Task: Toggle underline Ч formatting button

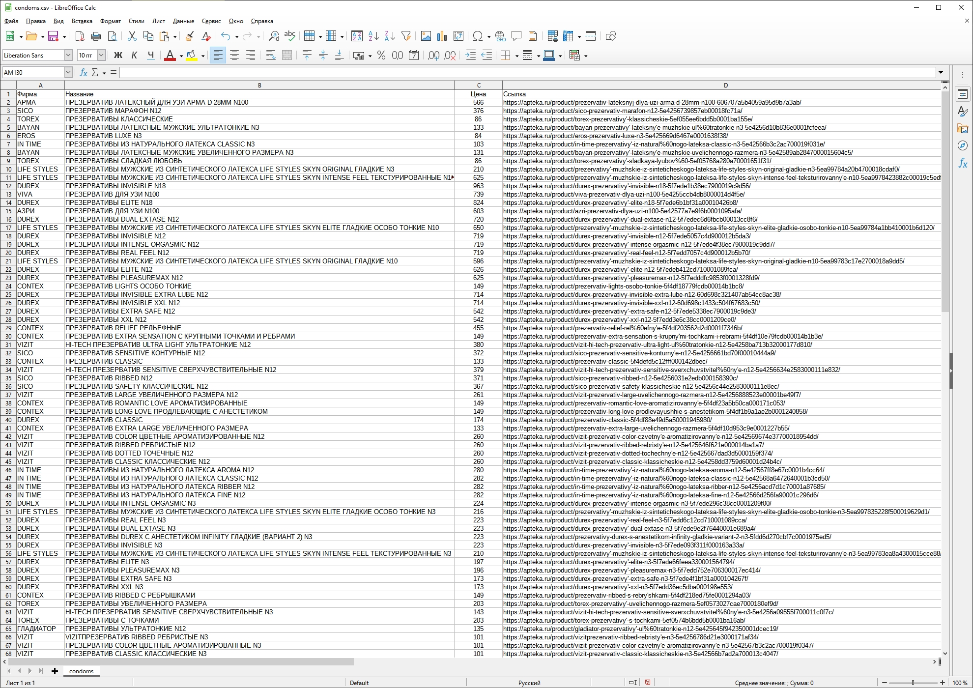Action: [151, 56]
